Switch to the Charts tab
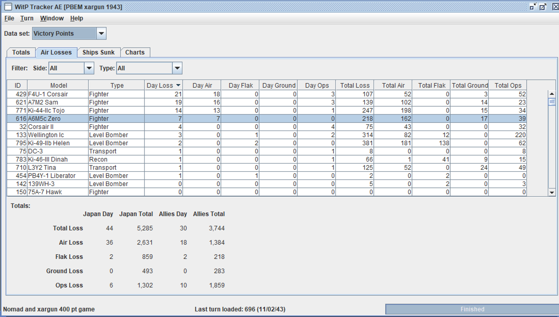Image resolution: width=559 pixels, height=317 pixels. 135,52
